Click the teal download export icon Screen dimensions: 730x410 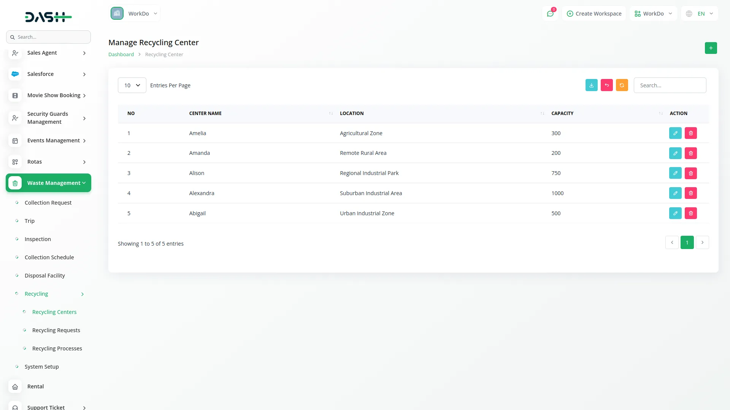tap(591, 85)
